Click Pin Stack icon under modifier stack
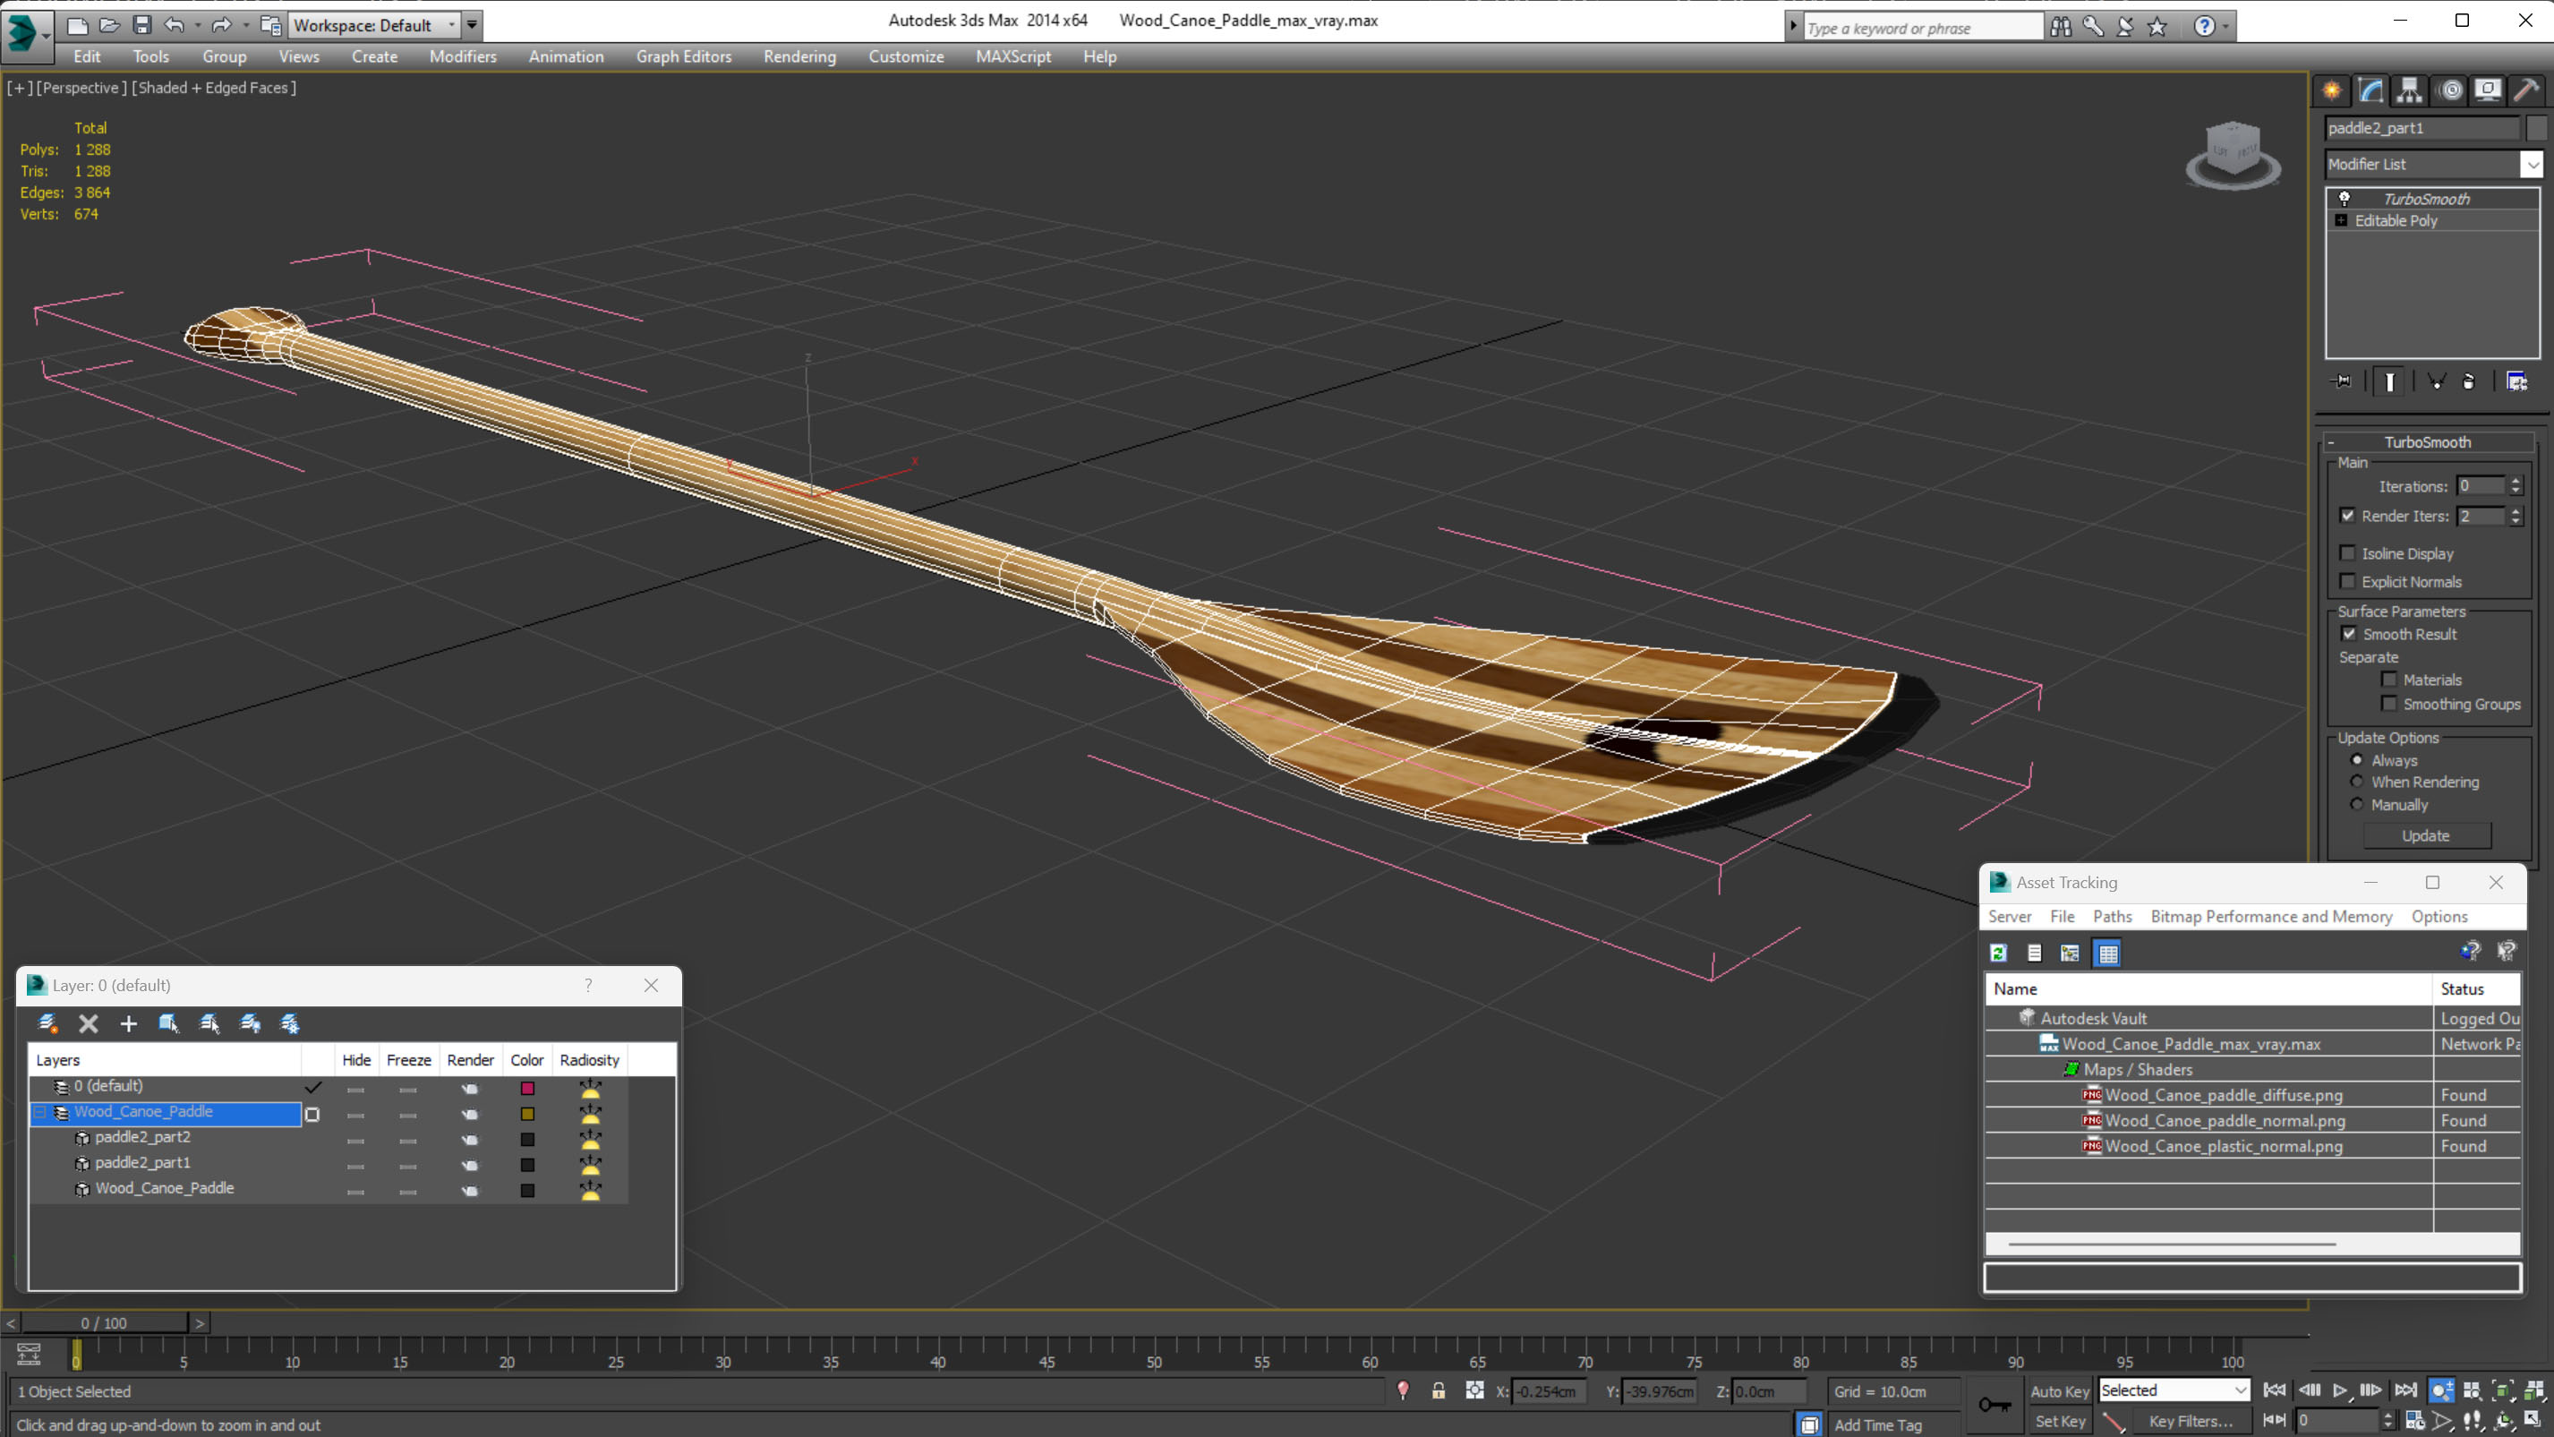The image size is (2554, 1437). click(2342, 381)
